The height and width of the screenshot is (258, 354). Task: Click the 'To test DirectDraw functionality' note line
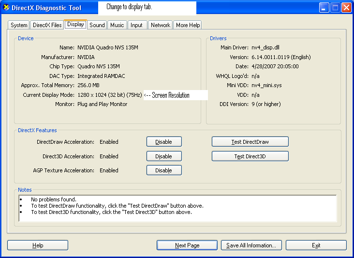[117, 206]
